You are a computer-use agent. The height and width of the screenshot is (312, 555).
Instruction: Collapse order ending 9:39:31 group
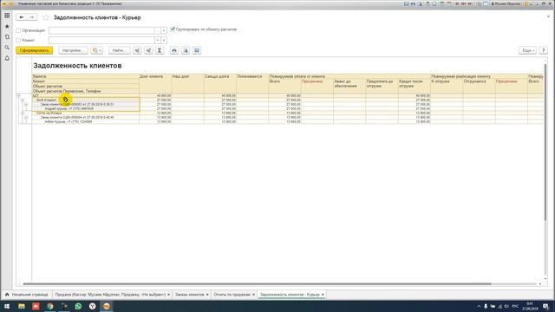(26, 104)
